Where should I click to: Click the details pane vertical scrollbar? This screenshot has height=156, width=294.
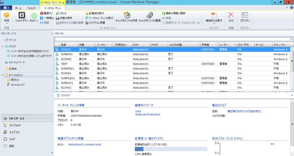(x=292, y=124)
